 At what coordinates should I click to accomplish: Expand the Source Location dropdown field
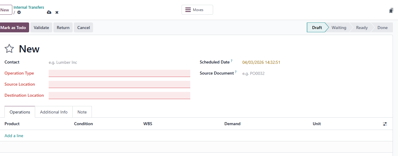point(119,84)
